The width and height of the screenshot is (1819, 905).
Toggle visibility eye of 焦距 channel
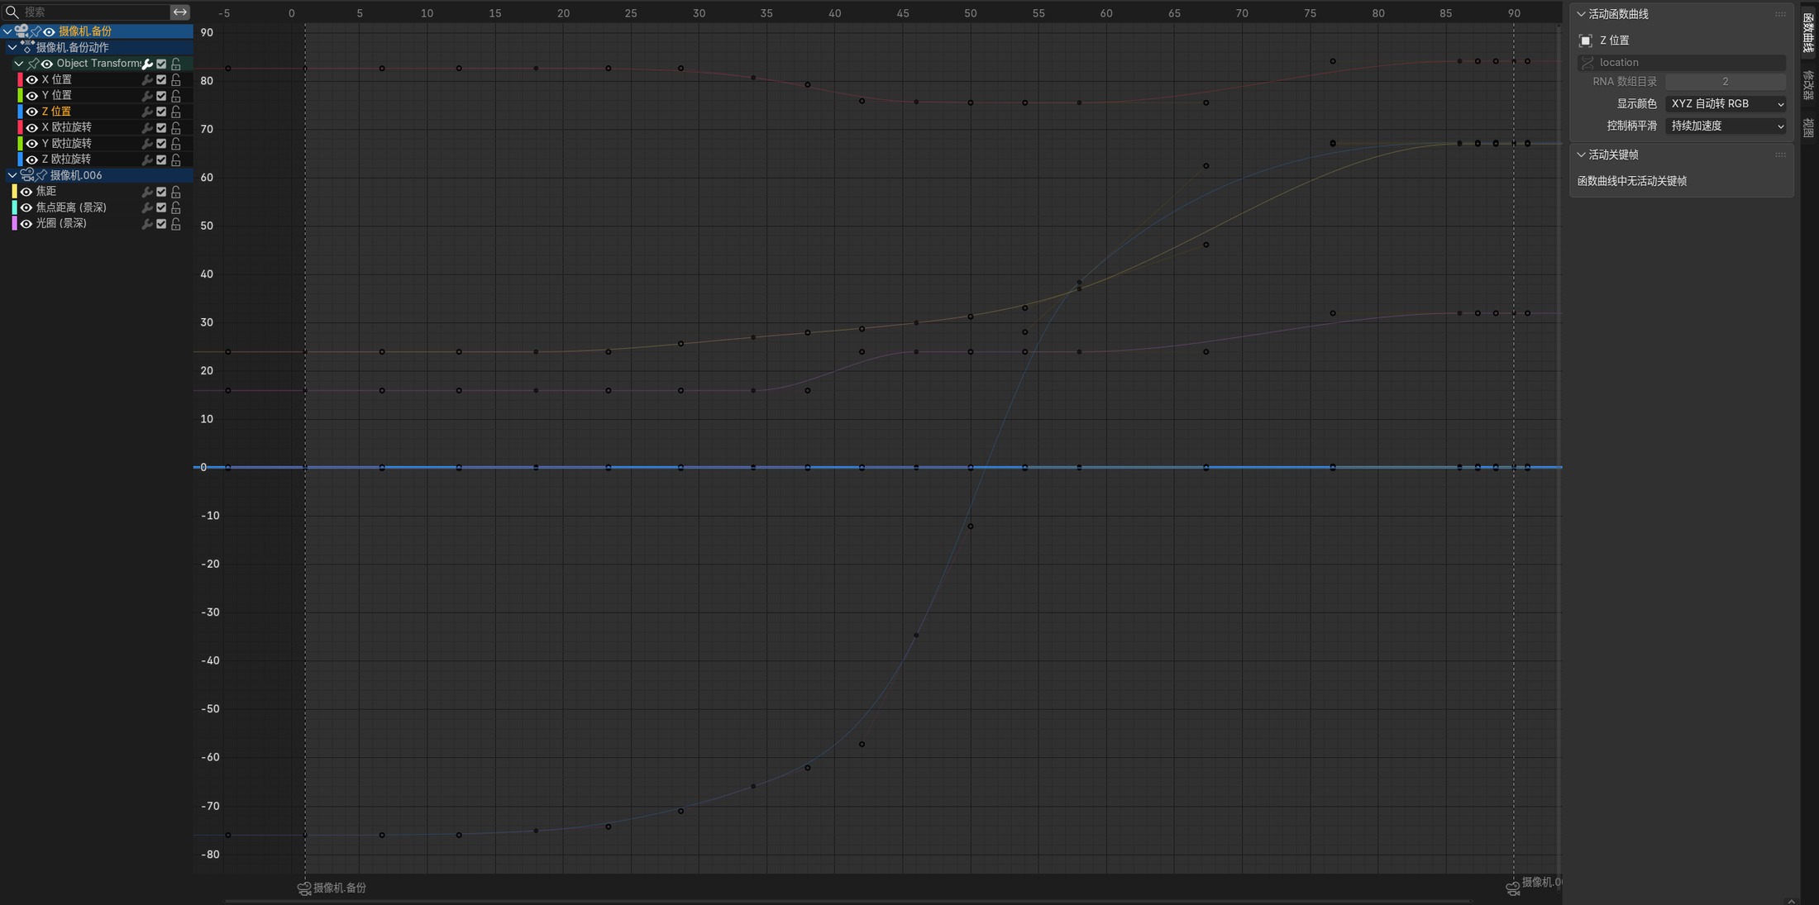click(x=26, y=192)
